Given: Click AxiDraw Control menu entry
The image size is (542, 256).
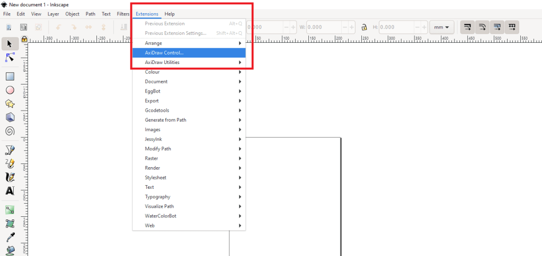Looking at the screenshot, I should pos(189,53).
